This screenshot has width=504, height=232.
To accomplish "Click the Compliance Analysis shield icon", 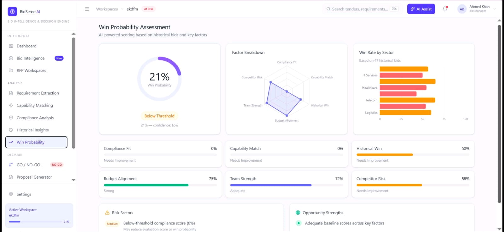I will click(11, 118).
